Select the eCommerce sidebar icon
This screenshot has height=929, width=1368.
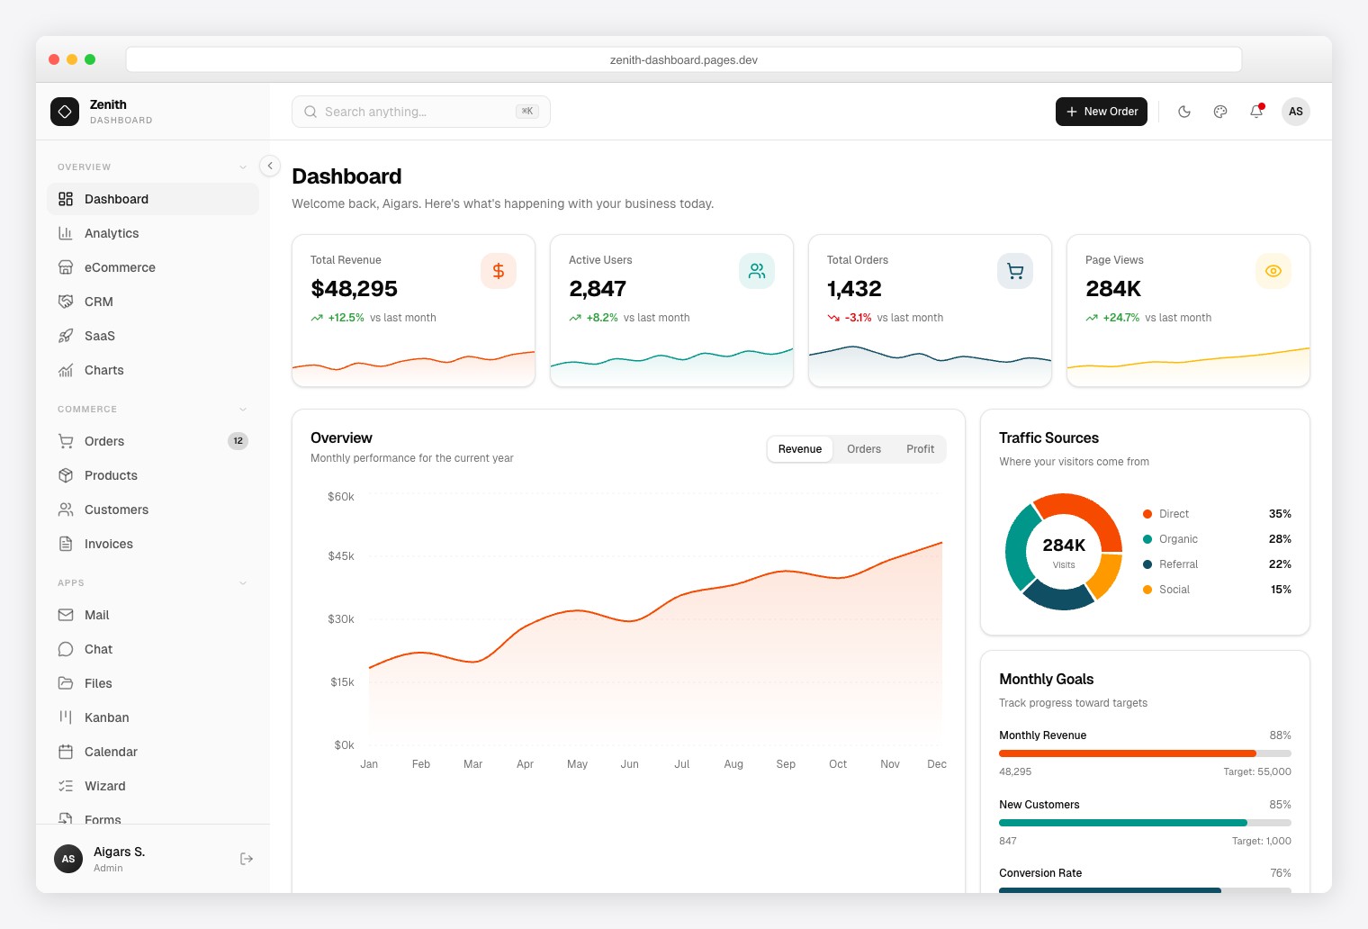tap(67, 267)
